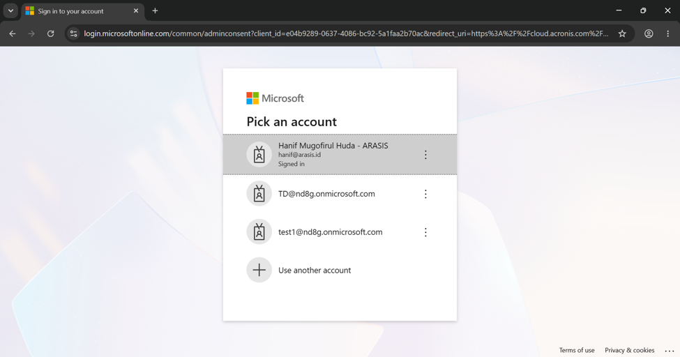Click the Signed in status text
Screen dimensions: 680x357
[x=291, y=164]
